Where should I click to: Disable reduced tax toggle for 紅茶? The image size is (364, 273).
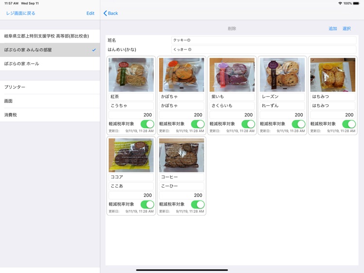(148, 124)
